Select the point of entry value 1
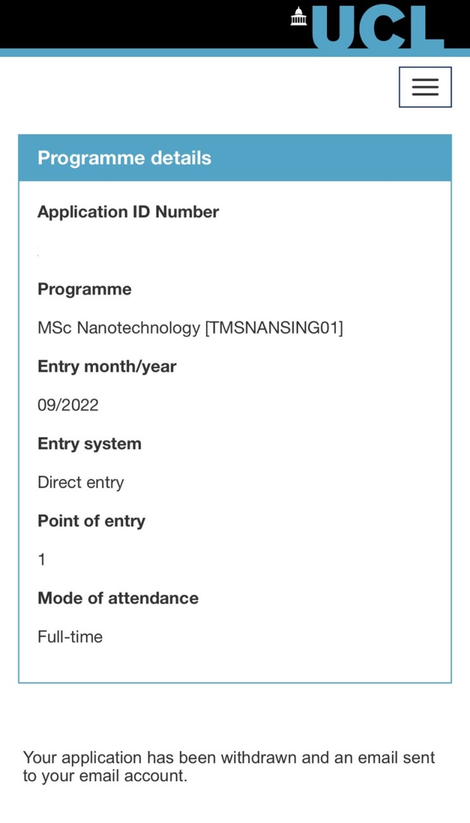 click(x=42, y=560)
